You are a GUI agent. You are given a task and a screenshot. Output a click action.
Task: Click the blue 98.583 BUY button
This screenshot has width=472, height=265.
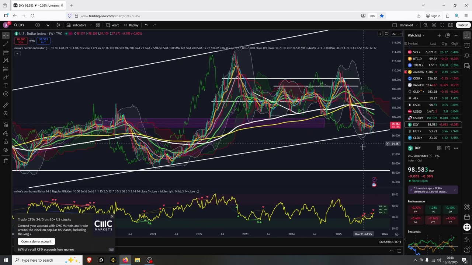tap(44, 40)
